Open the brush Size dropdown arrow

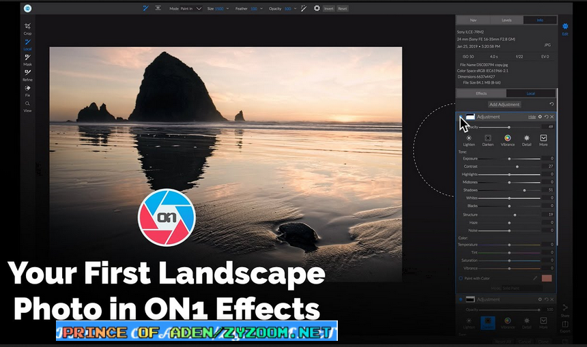[227, 9]
